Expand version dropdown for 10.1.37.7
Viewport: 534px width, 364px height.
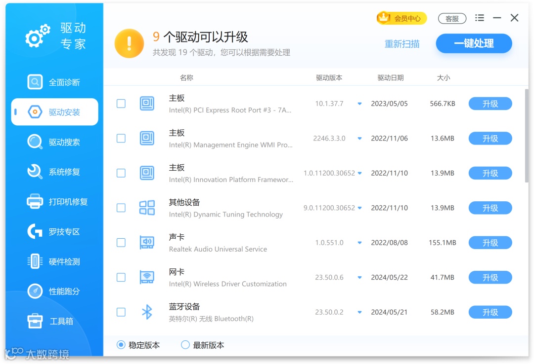tap(359, 104)
